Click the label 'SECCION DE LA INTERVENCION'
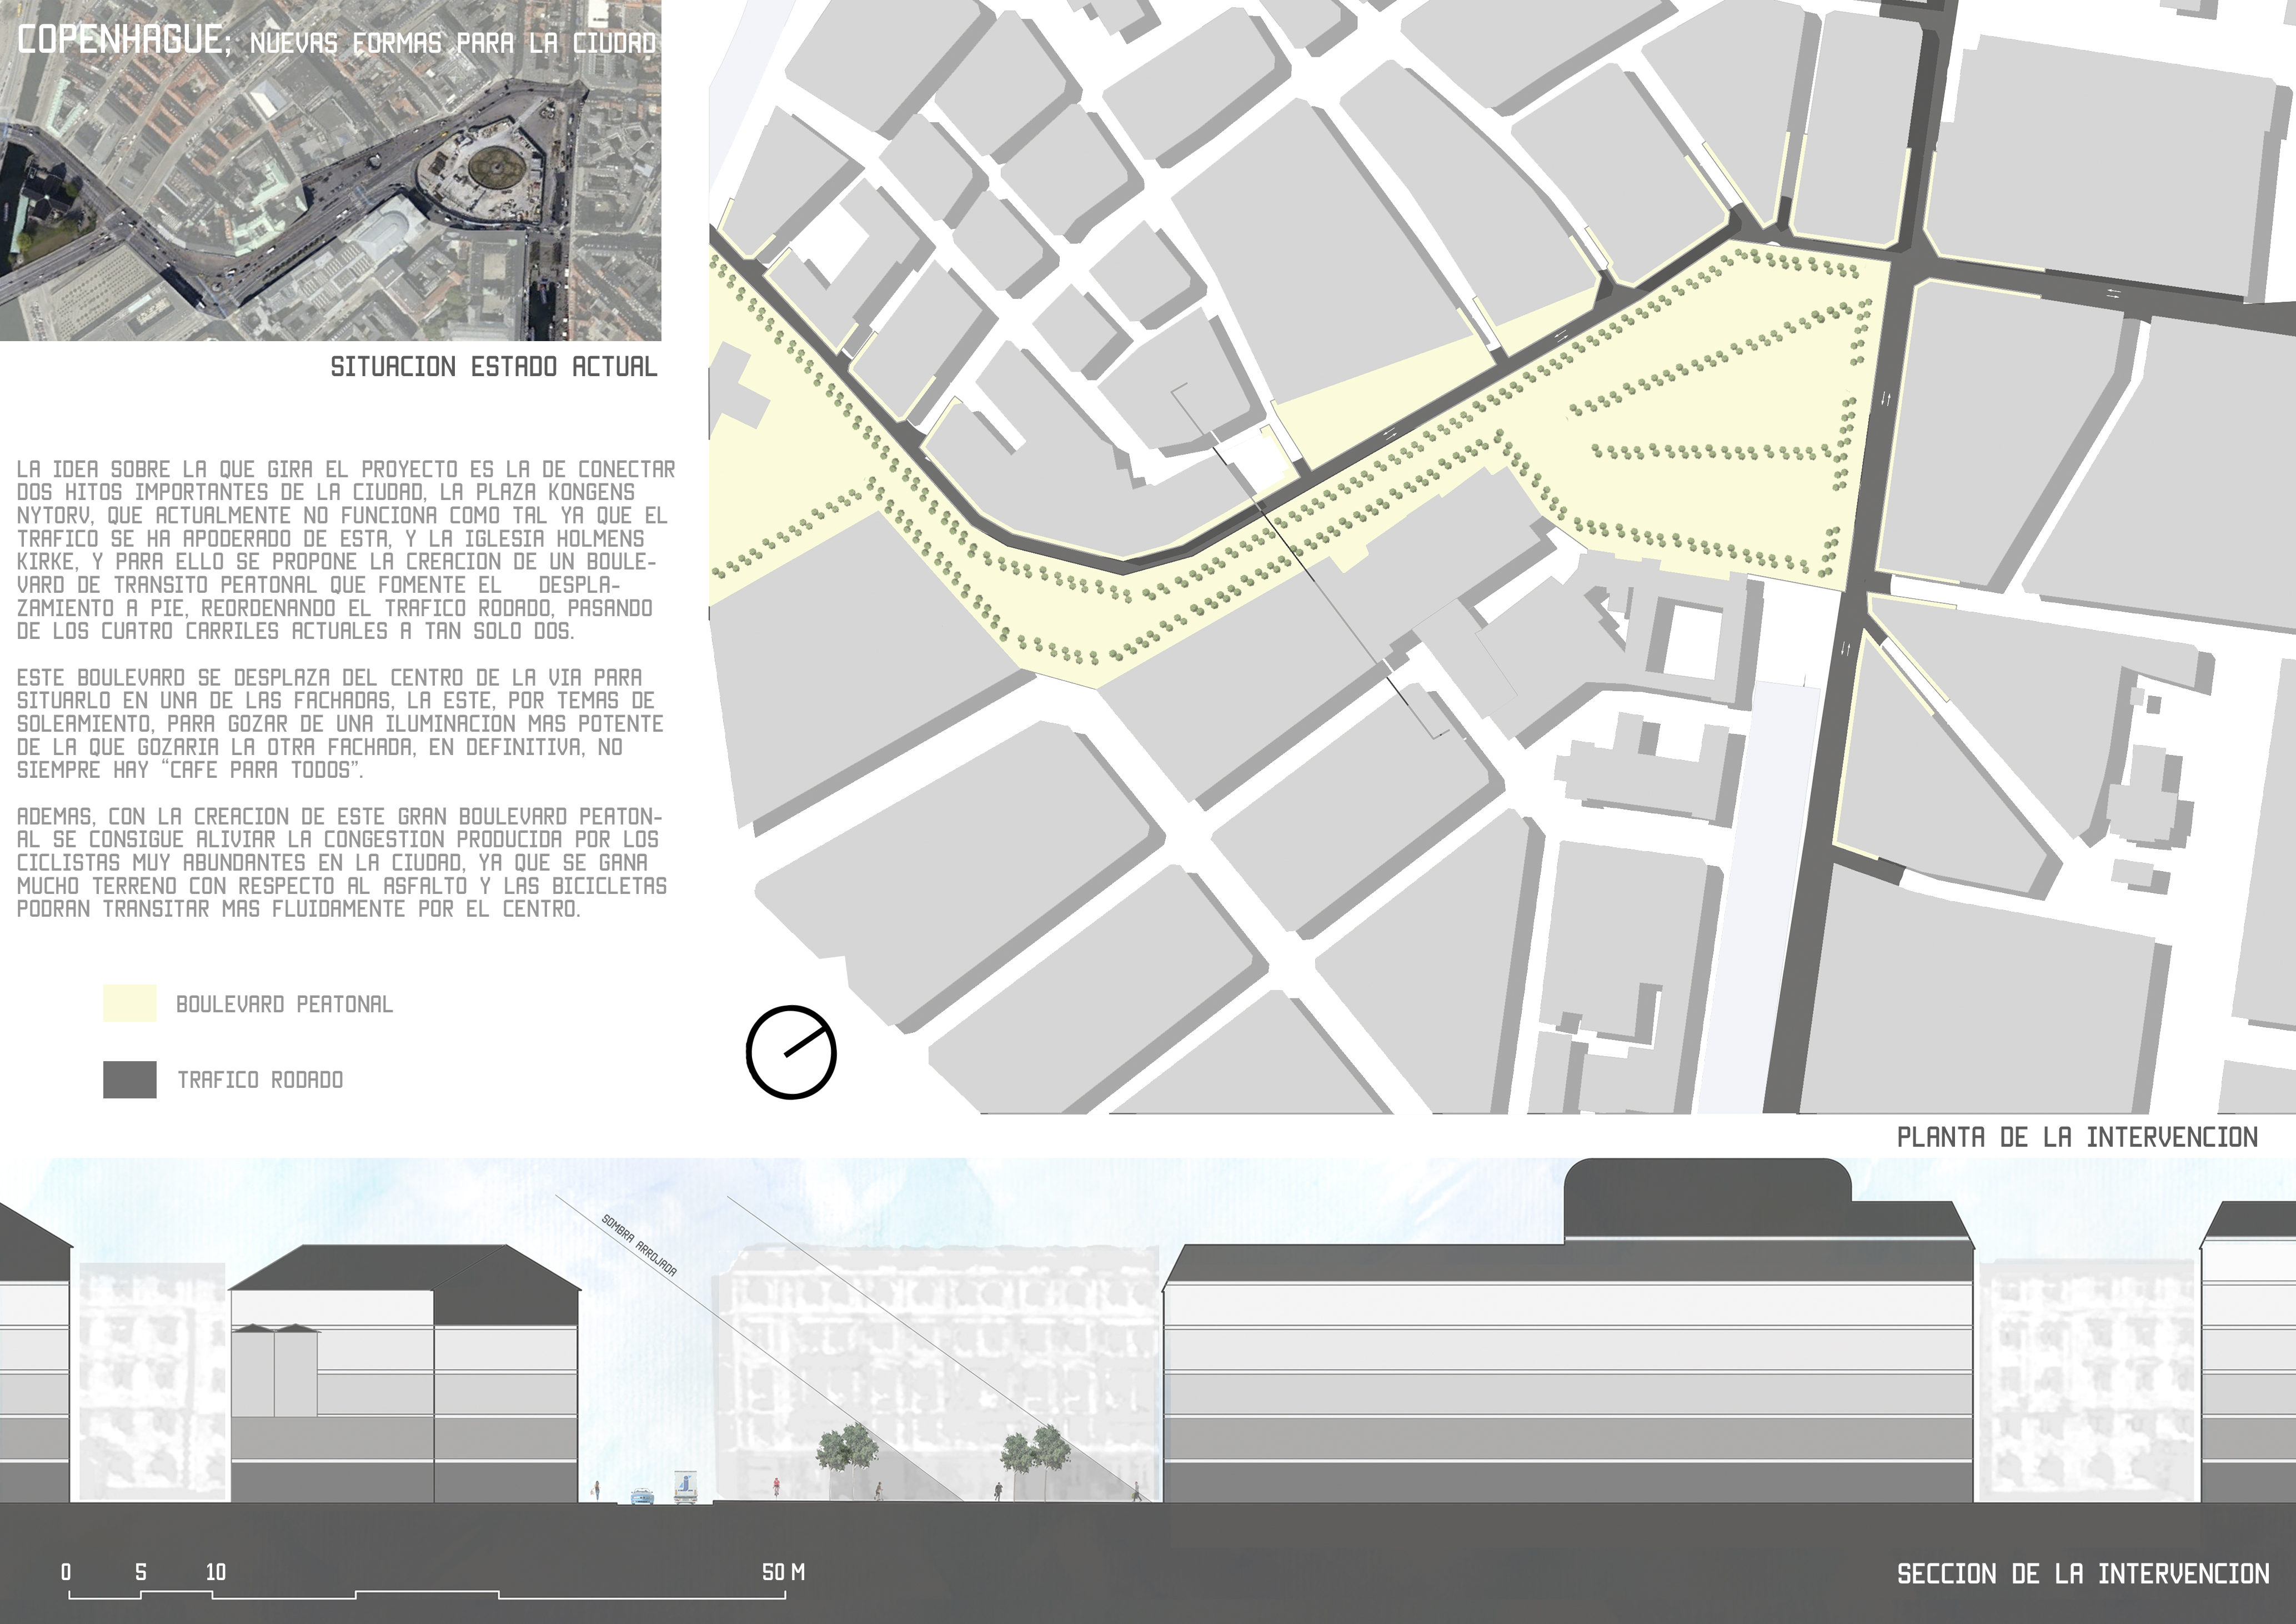Screen dimensions: 2296x1624 click(2083, 1574)
